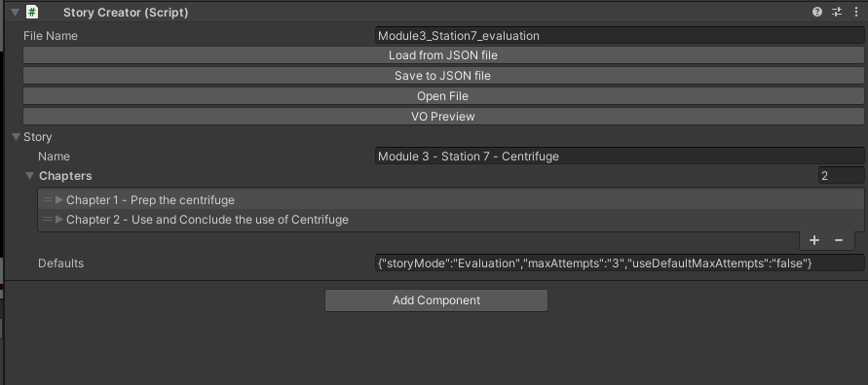Collapse the Story foldout arrow

coord(16,136)
